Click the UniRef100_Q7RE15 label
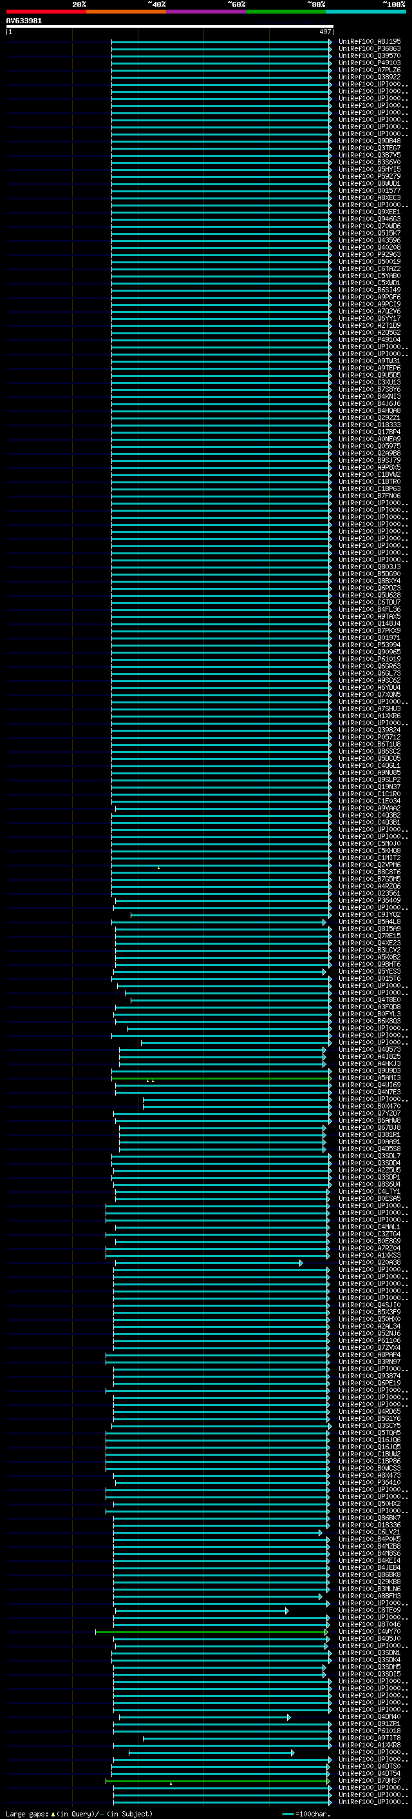Image resolution: width=412 pixels, height=1819 pixels. (369, 936)
